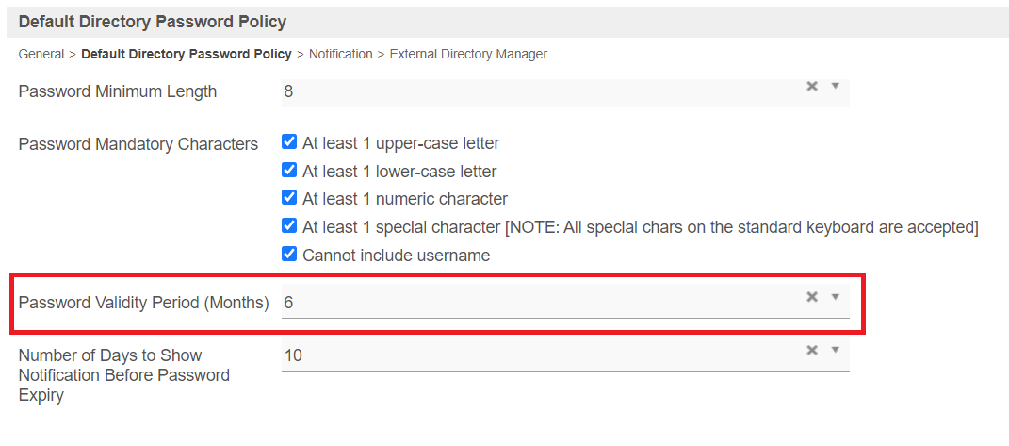Uncheck the special character requirement
The image size is (1009, 446).
289,226
